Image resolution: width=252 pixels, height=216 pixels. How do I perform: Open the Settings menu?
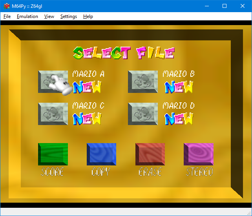tap(69, 16)
